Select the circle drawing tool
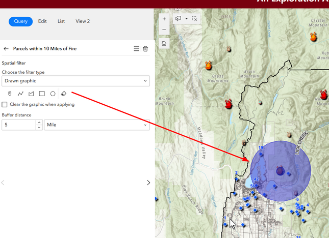 [x=53, y=94]
